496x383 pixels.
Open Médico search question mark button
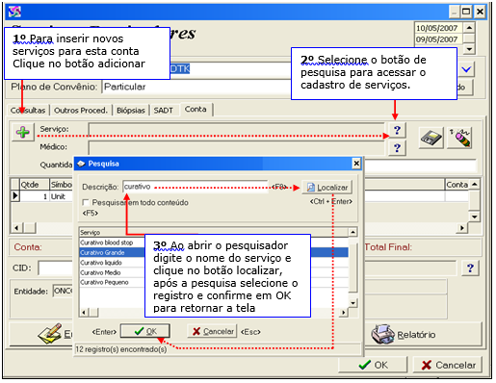(x=397, y=148)
